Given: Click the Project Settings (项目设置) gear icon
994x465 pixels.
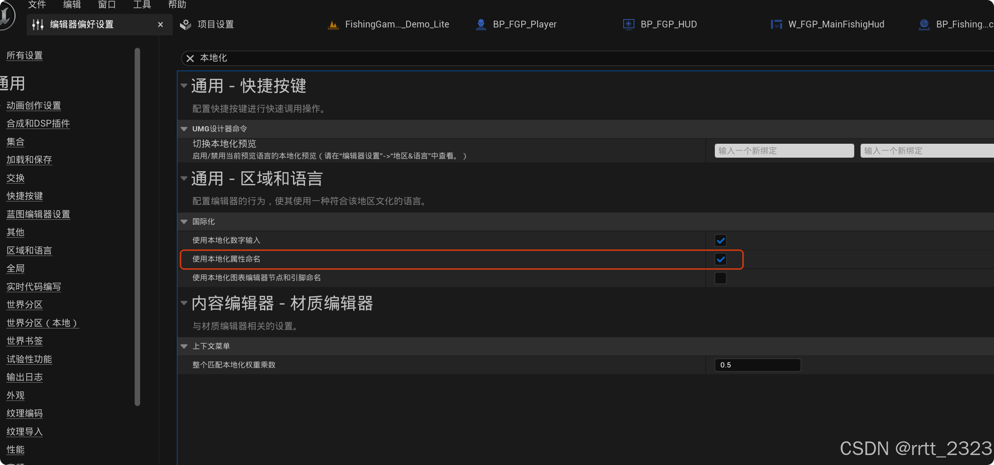Looking at the screenshot, I should pyautogui.click(x=186, y=25).
